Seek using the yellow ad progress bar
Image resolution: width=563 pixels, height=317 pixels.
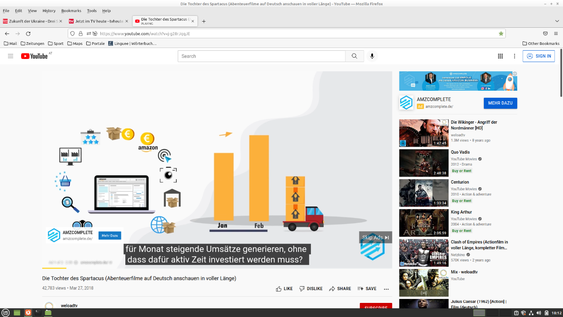55,268
